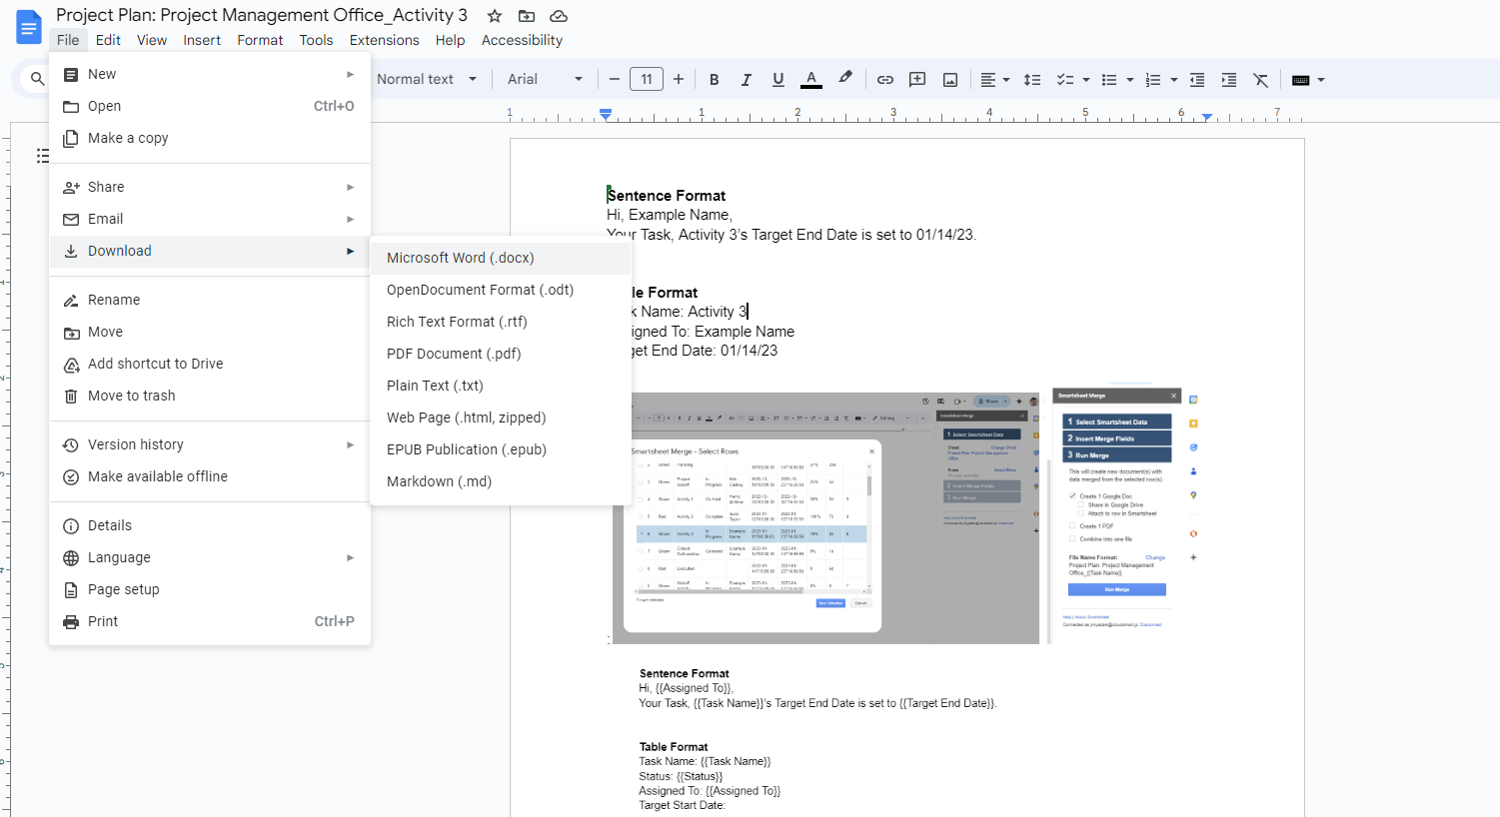Insert a link from the toolbar

pyautogui.click(x=885, y=80)
